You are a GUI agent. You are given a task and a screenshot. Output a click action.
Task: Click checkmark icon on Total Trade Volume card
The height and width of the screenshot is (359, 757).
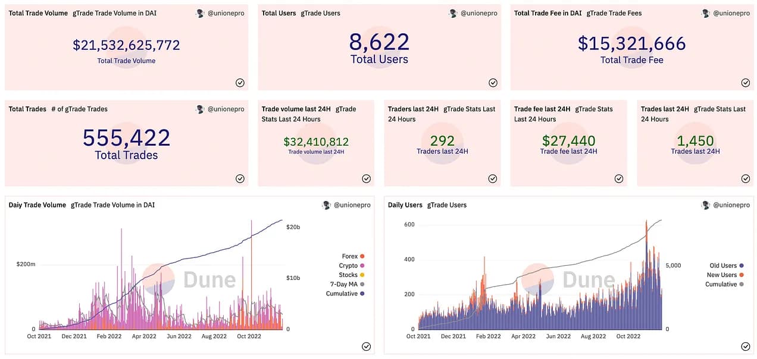[240, 83]
